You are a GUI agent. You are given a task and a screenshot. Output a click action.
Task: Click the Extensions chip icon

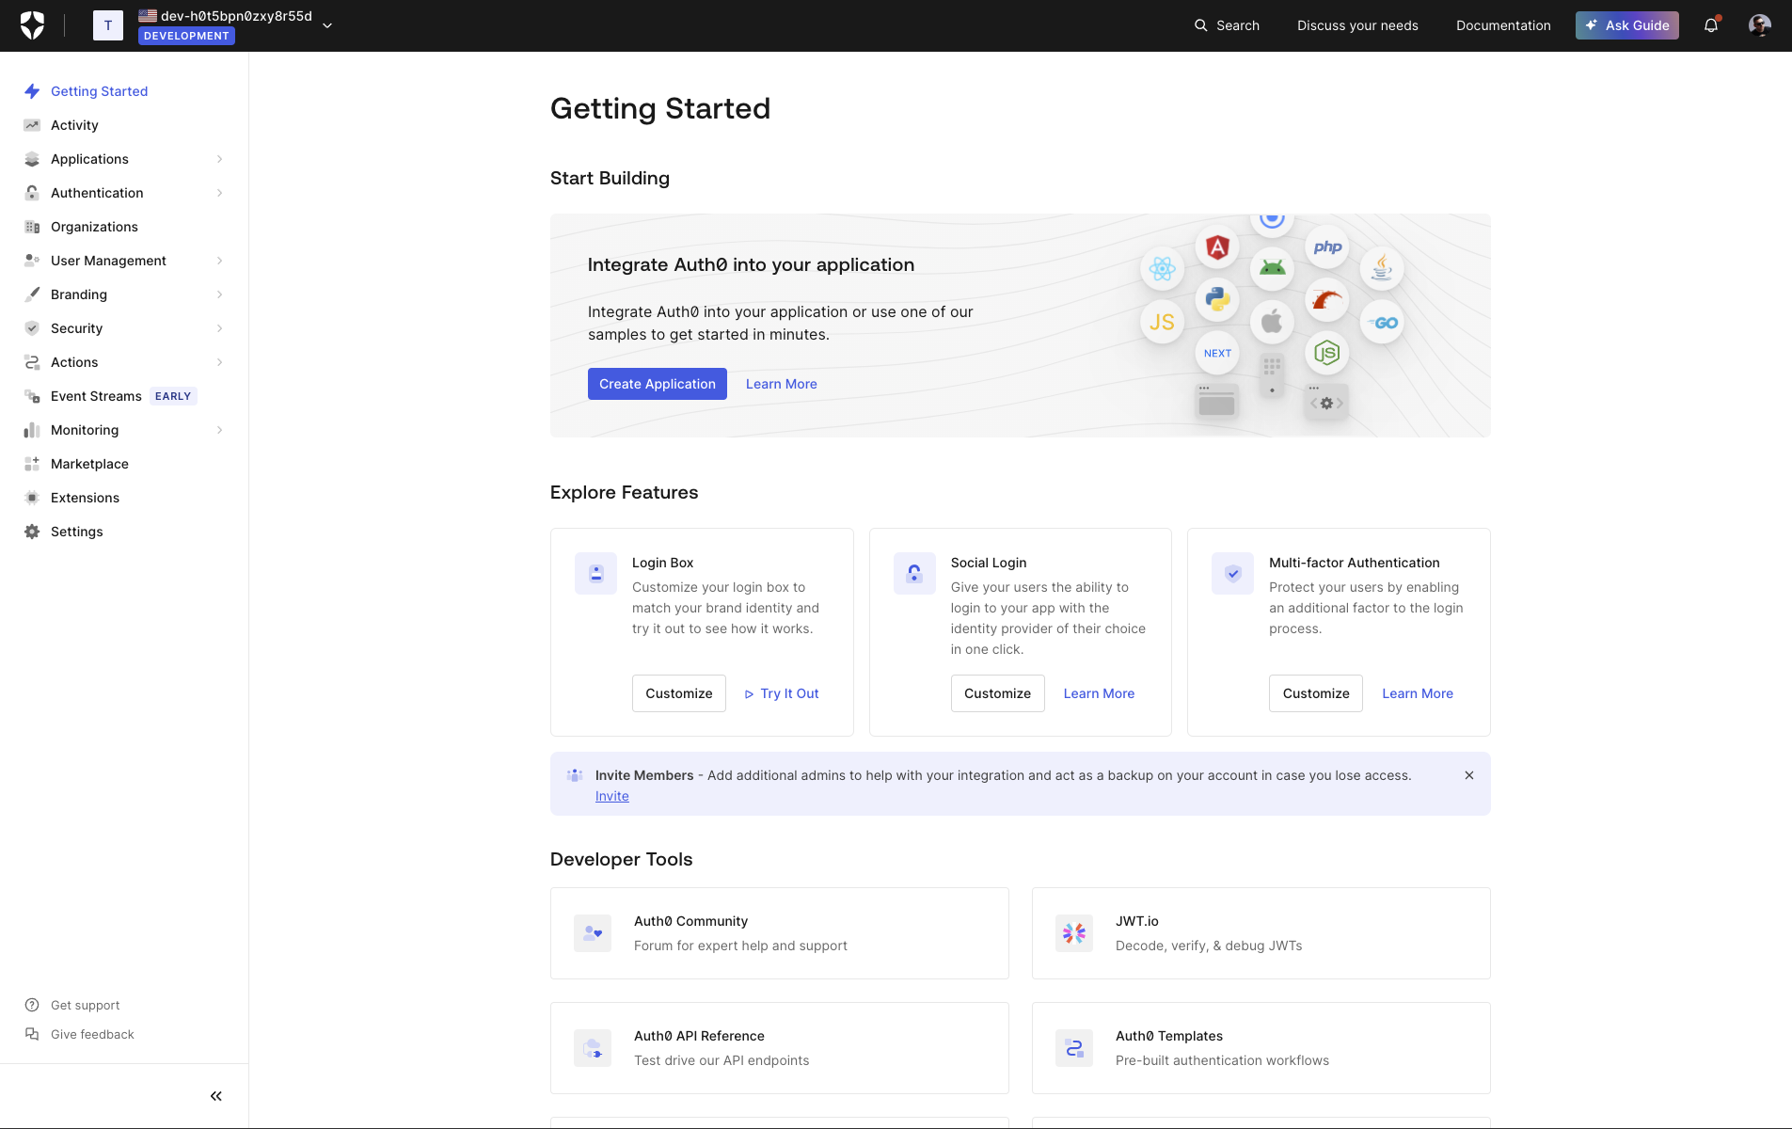point(32,498)
